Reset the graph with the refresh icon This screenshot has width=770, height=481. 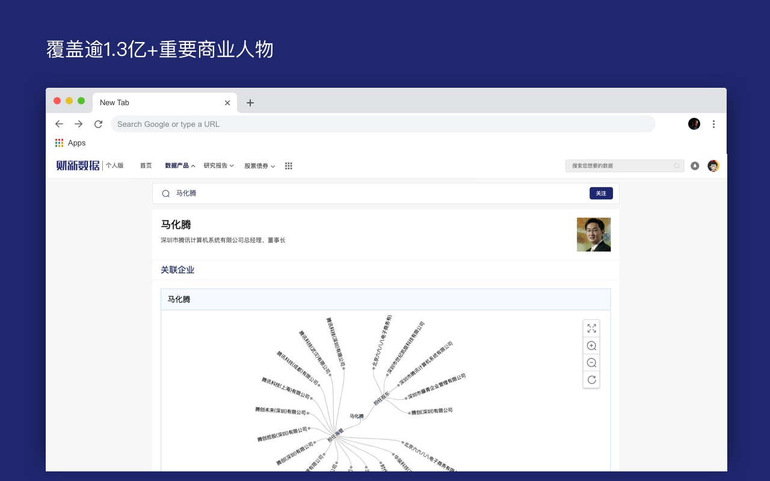point(591,379)
